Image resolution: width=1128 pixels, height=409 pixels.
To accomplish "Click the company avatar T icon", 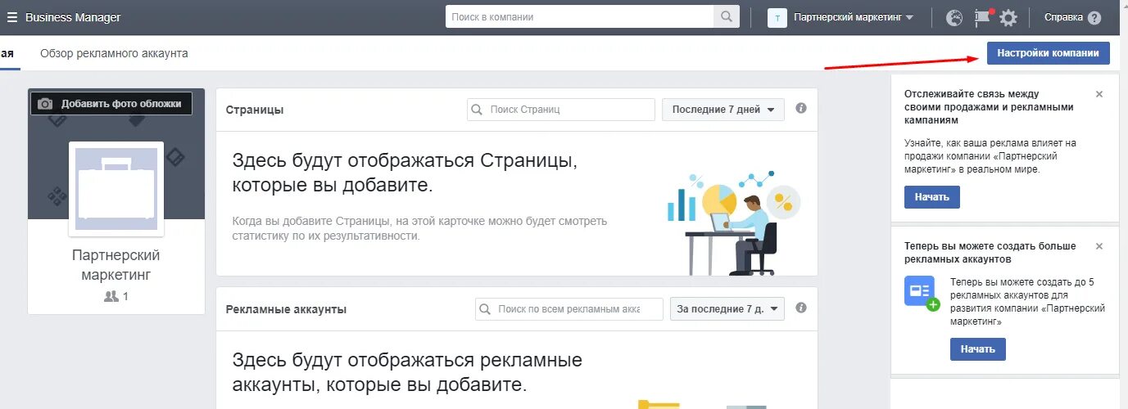I will tap(777, 17).
